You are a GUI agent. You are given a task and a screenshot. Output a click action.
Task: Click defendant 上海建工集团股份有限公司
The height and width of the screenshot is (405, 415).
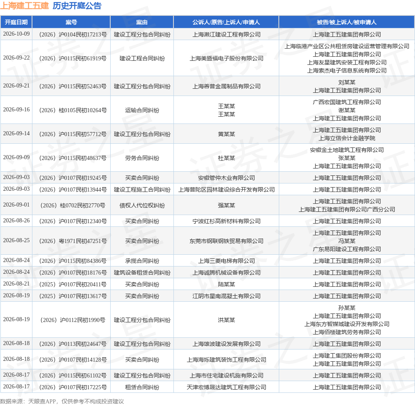click(x=347, y=356)
